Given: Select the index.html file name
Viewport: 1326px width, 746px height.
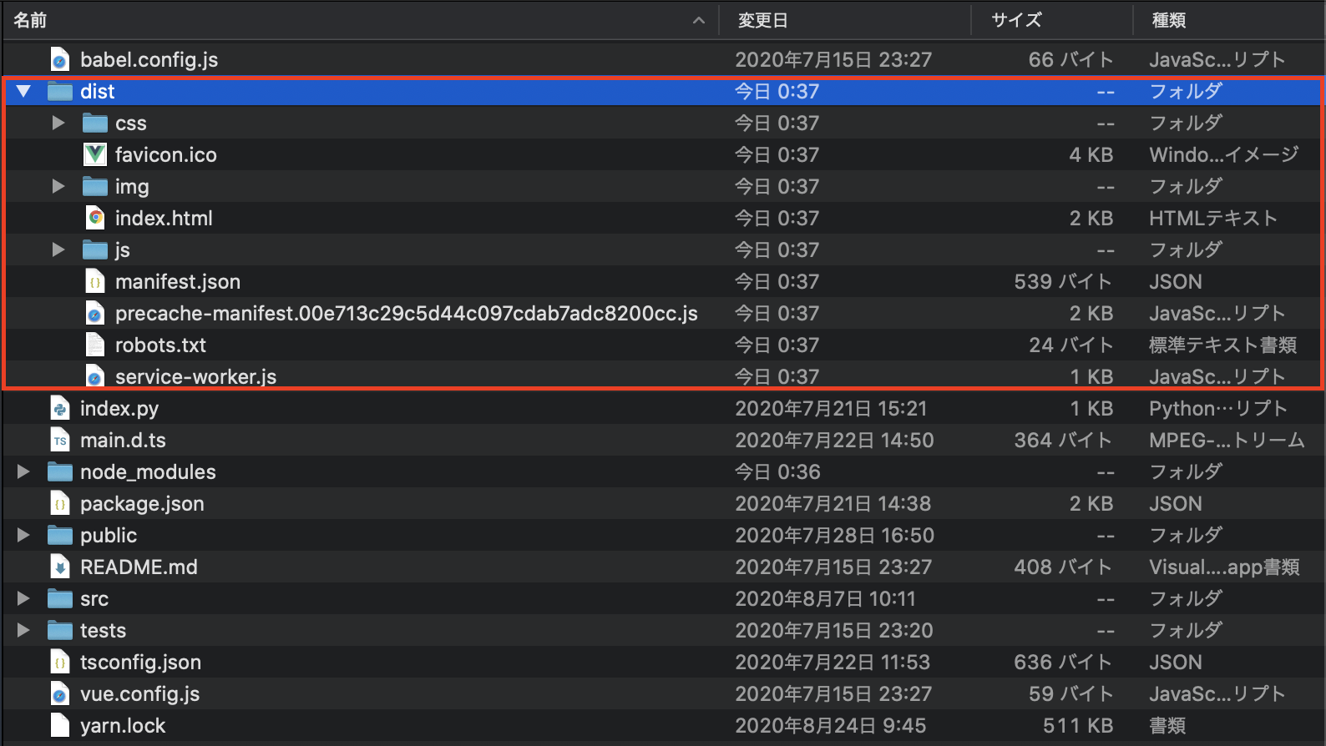Looking at the screenshot, I should pos(164,218).
